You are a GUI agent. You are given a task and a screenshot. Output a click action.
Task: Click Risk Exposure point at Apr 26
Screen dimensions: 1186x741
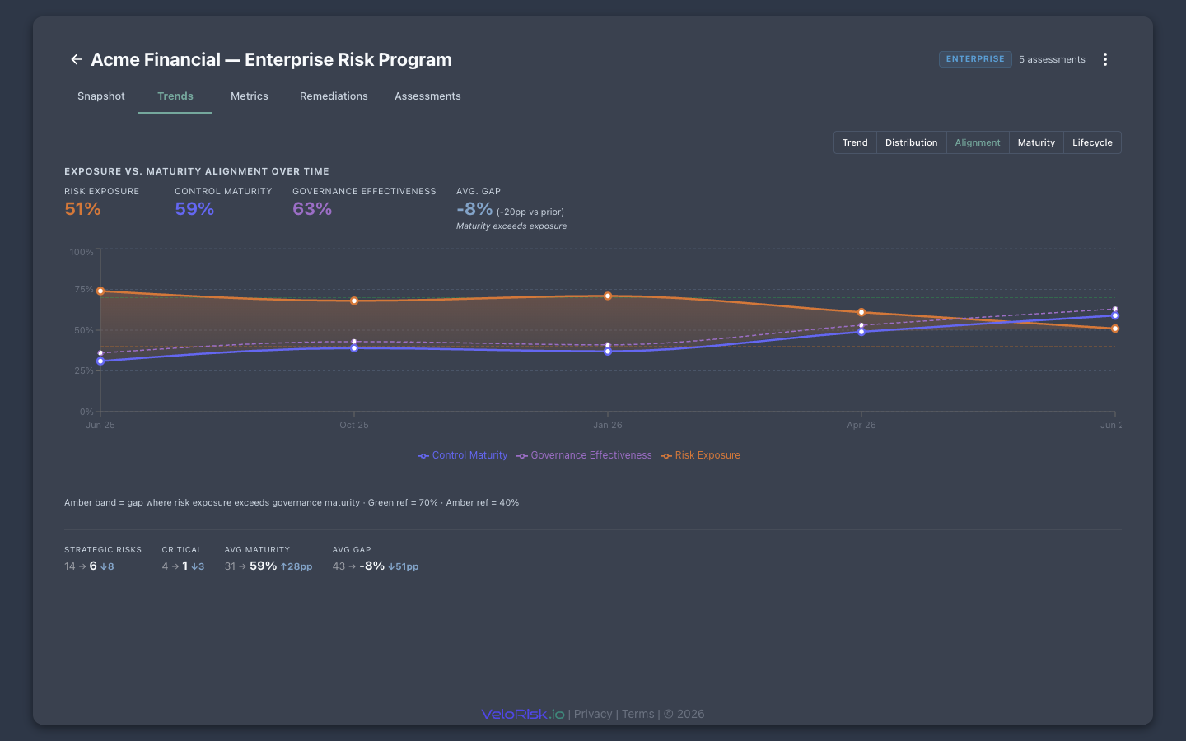861,312
